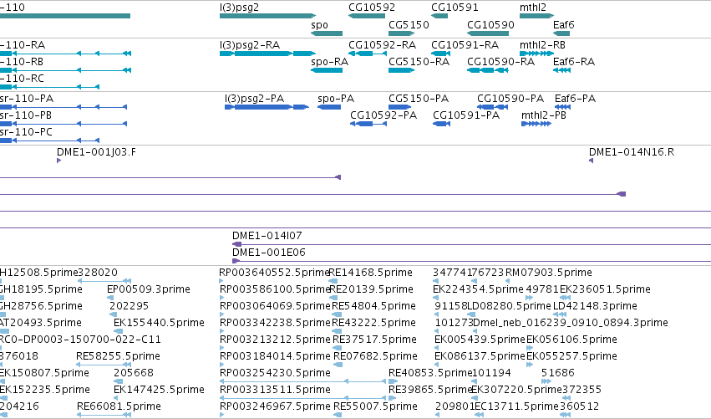This screenshot has width=711, height=419.
Task: Select the EK307220.5prime EST label
Action: [517, 390]
